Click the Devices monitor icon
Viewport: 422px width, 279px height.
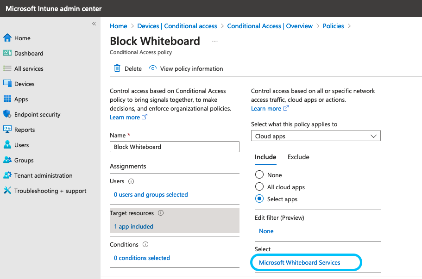(7, 84)
